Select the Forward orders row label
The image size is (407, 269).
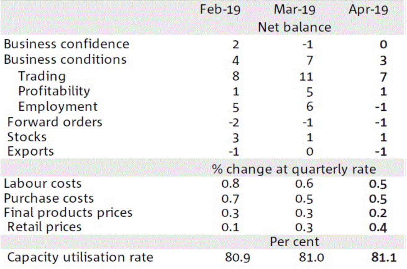click(55, 122)
